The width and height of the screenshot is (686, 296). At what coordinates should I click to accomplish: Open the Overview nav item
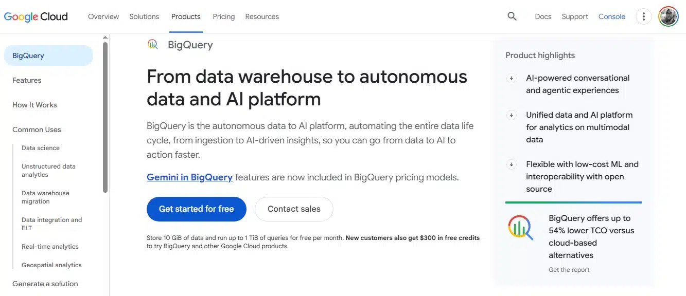coord(103,16)
